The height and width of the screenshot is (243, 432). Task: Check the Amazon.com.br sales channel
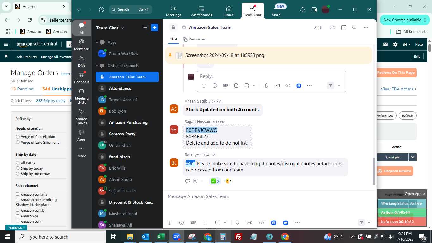point(18,210)
